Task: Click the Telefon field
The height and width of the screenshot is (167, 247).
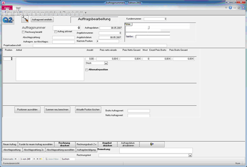Action: click(x=153, y=37)
